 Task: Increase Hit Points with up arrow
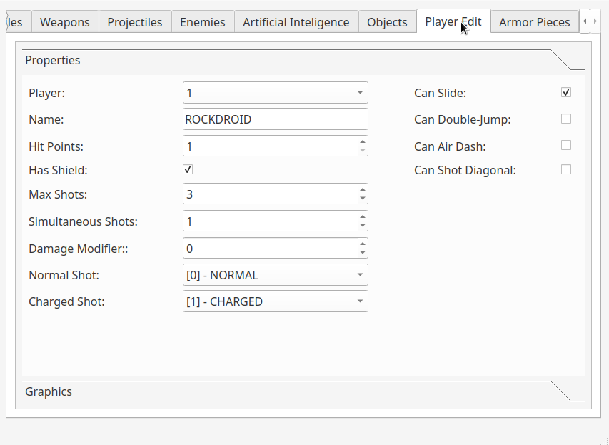point(363,141)
